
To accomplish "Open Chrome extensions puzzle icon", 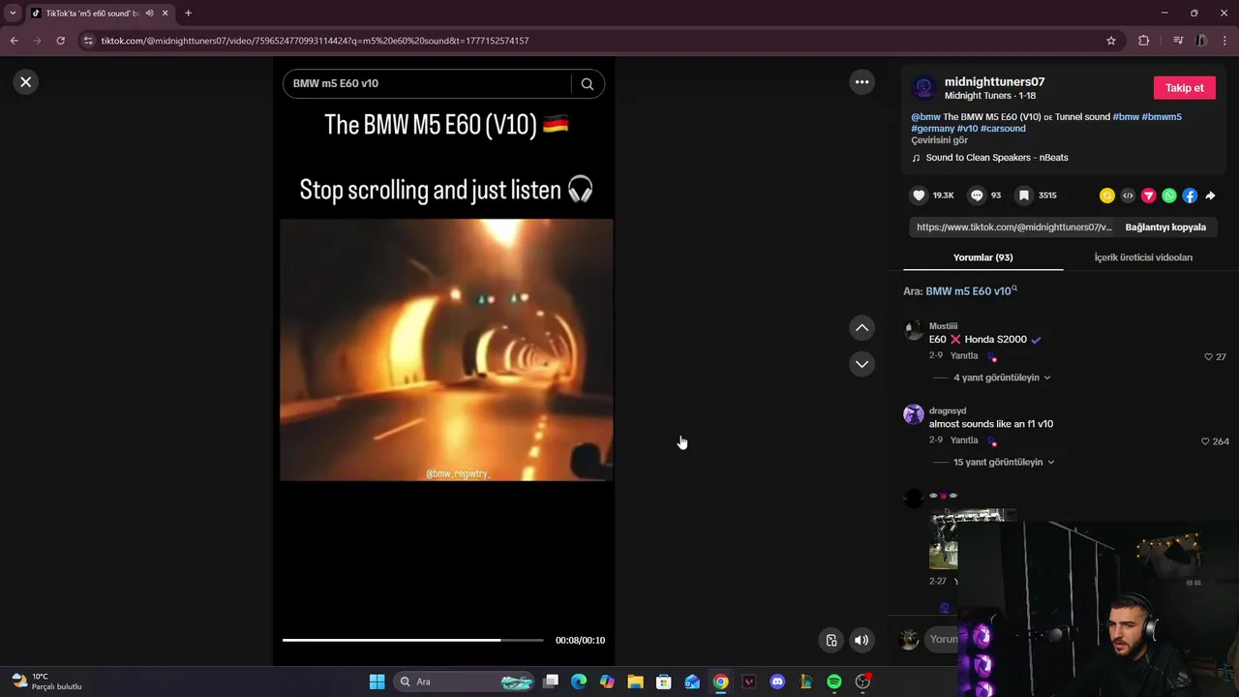I will [x=1144, y=41].
